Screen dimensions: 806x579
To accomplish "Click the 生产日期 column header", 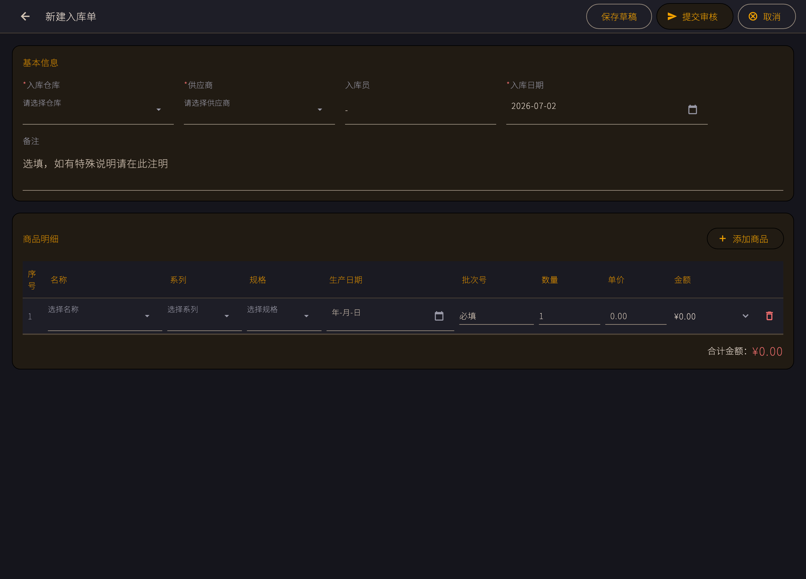I will pos(346,280).
